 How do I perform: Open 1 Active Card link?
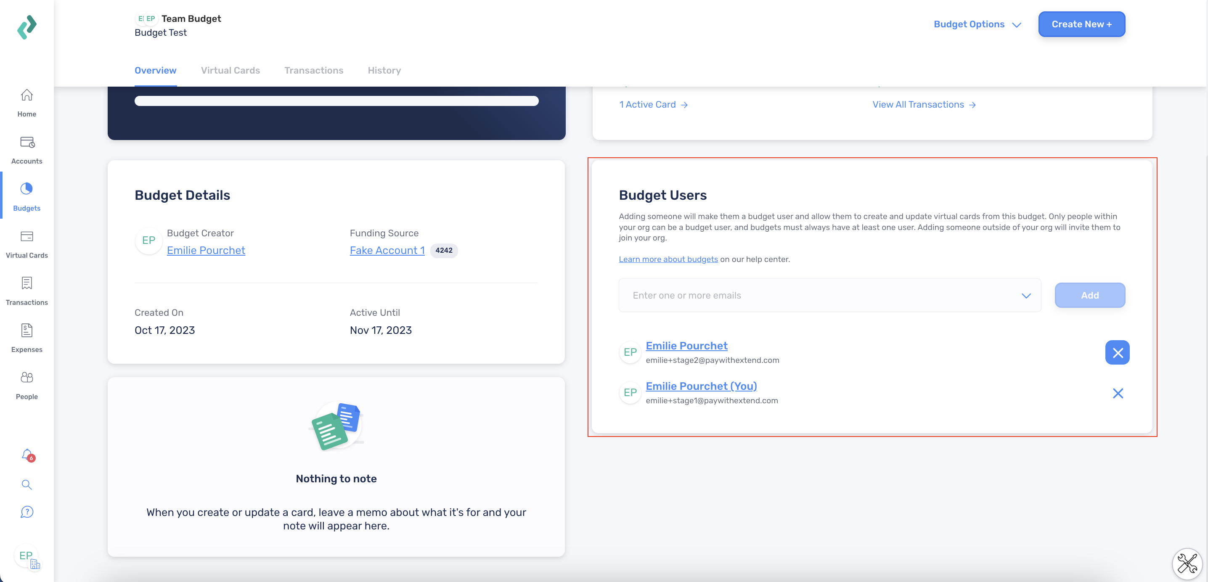coord(653,105)
